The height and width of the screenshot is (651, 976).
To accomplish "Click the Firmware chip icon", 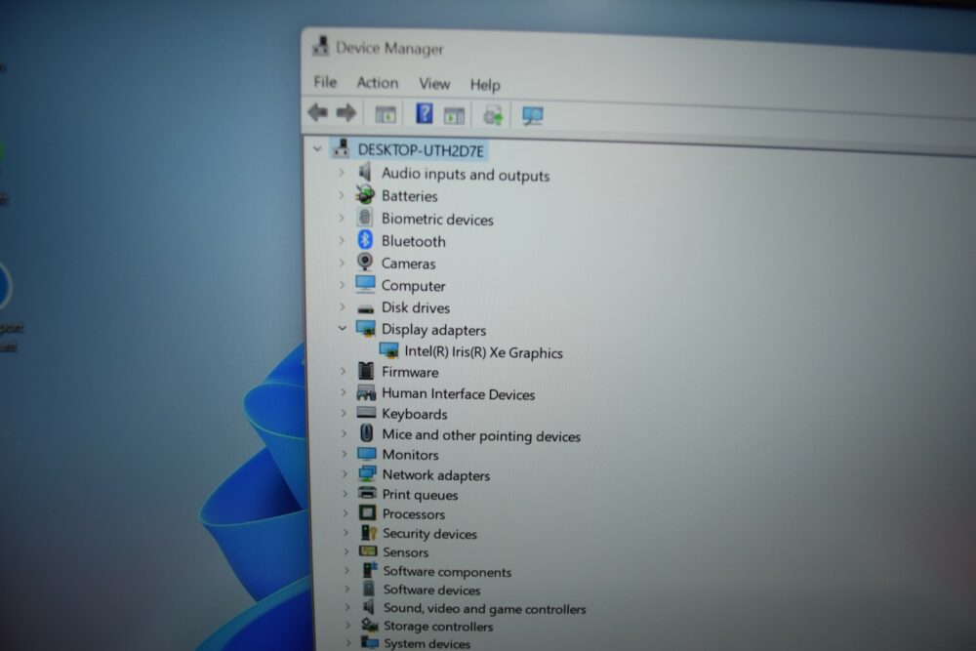I will click(366, 371).
